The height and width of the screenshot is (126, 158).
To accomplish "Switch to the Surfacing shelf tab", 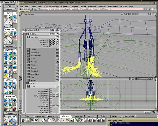I will tap(78, 116).
